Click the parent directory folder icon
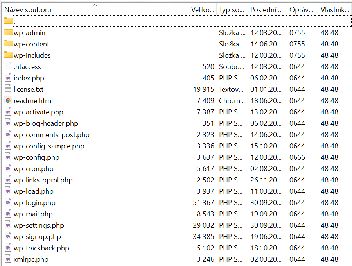The image size is (352, 266). coord(8,21)
